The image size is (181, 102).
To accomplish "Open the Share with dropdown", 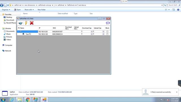I will click(x=29, y=10).
